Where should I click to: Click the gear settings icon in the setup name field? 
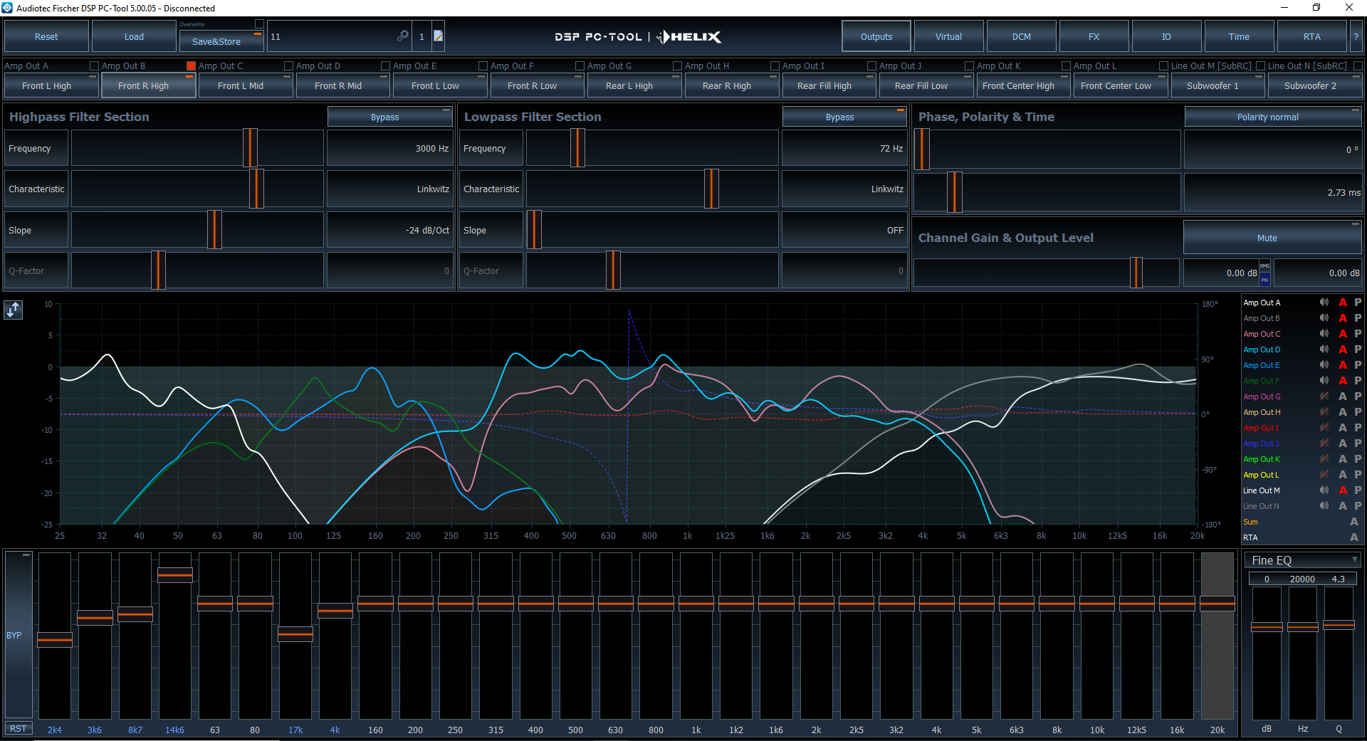coord(403,36)
